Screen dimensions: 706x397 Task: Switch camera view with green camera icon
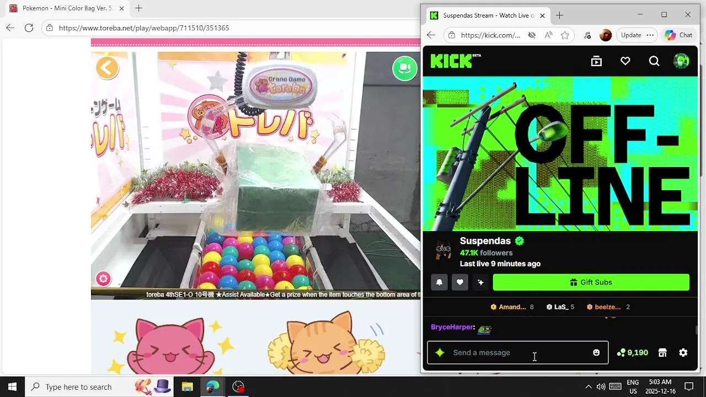(405, 68)
